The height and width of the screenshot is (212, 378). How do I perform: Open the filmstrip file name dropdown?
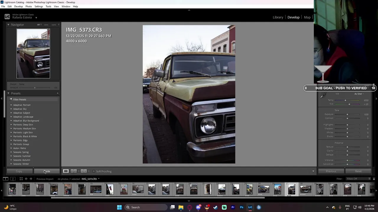(x=99, y=179)
